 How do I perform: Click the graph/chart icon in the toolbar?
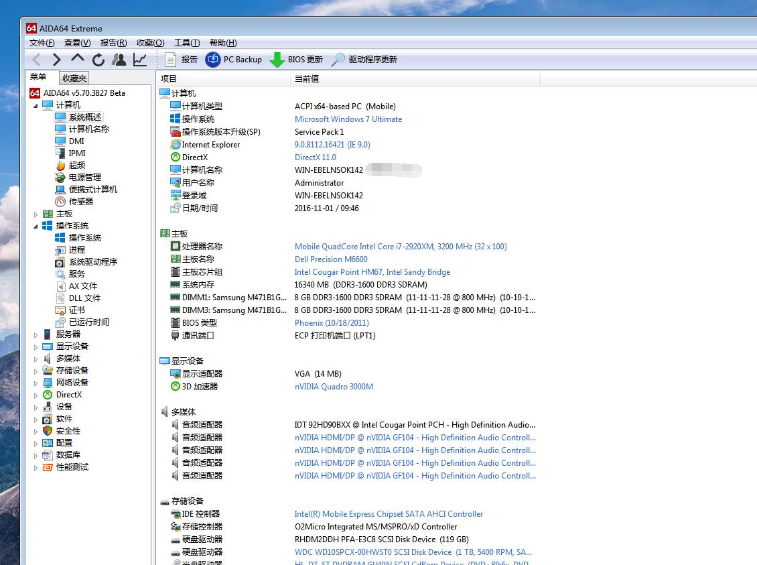coord(139,60)
